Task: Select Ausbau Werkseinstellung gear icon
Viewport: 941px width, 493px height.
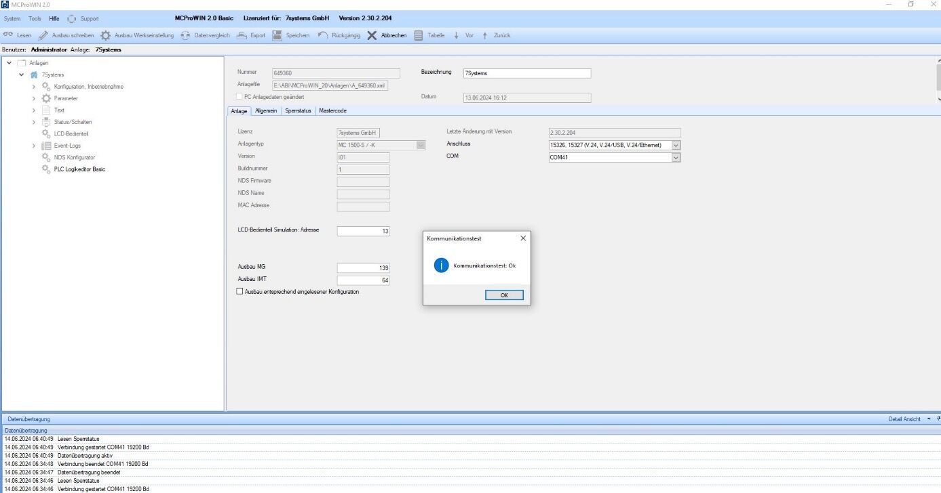Action: coord(106,35)
